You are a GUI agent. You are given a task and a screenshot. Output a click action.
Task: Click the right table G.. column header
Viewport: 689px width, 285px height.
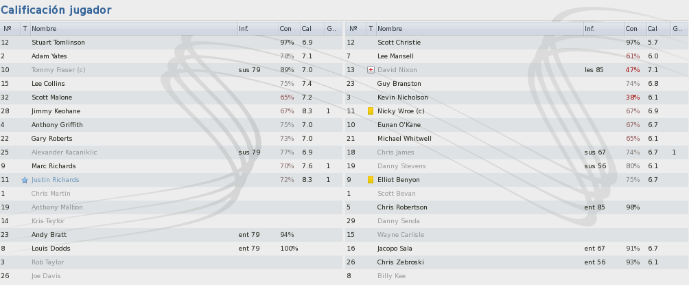679,29
